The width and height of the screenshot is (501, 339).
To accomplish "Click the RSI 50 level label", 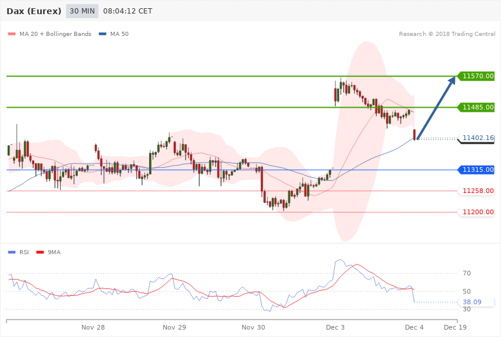I will 467,291.
